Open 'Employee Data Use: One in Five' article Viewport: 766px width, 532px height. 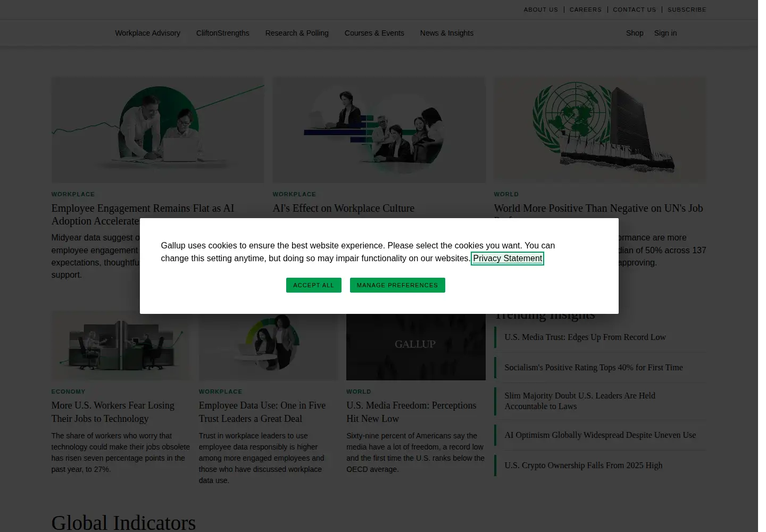pyautogui.click(x=262, y=412)
